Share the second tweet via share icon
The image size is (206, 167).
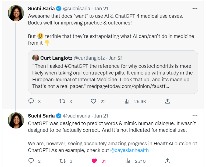[167, 161]
